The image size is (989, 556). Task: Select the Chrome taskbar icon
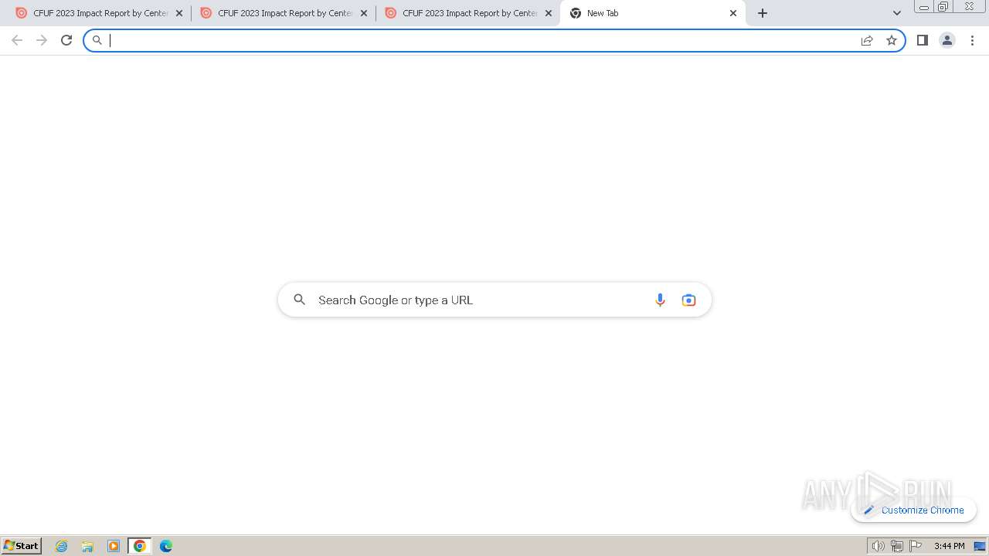tap(140, 546)
